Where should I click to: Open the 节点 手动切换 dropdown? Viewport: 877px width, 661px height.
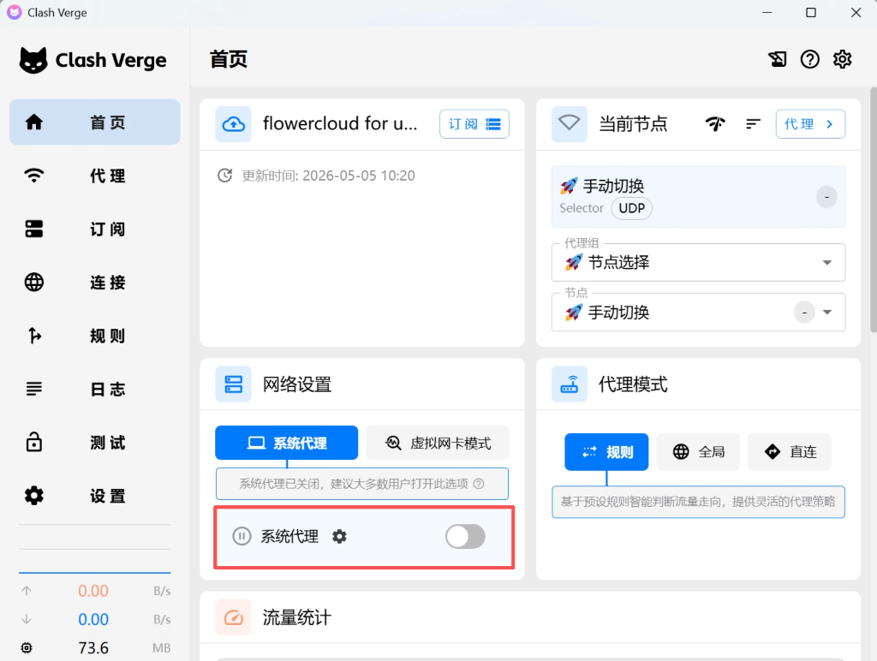point(698,312)
